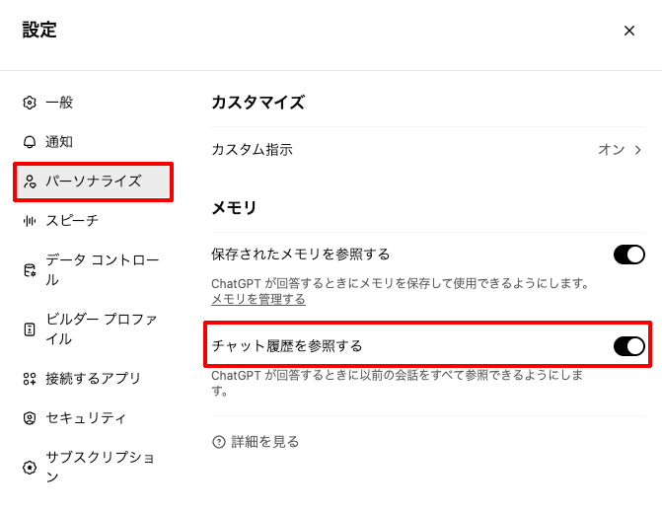This screenshot has width=662, height=511.
Task: Click the Personalize (パーソナライズ) person icon
Action: pyautogui.click(x=30, y=182)
